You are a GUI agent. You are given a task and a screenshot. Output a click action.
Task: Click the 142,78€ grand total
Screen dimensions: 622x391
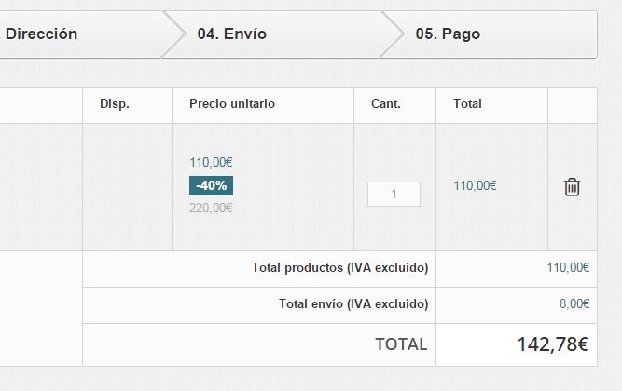553,344
